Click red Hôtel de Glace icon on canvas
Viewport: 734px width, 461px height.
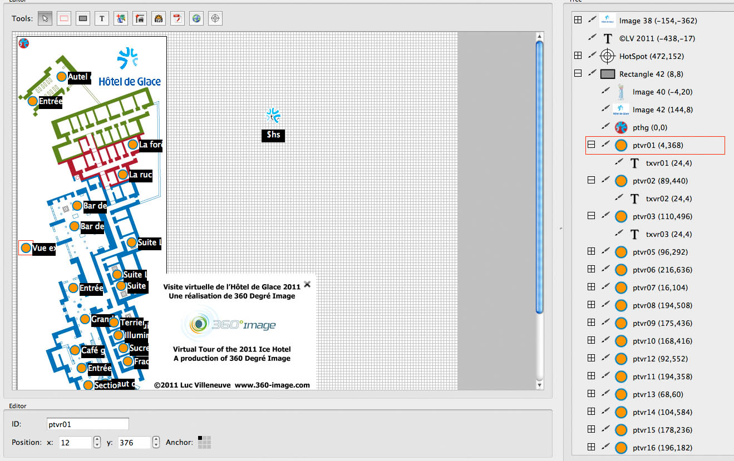tap(24, 43)
